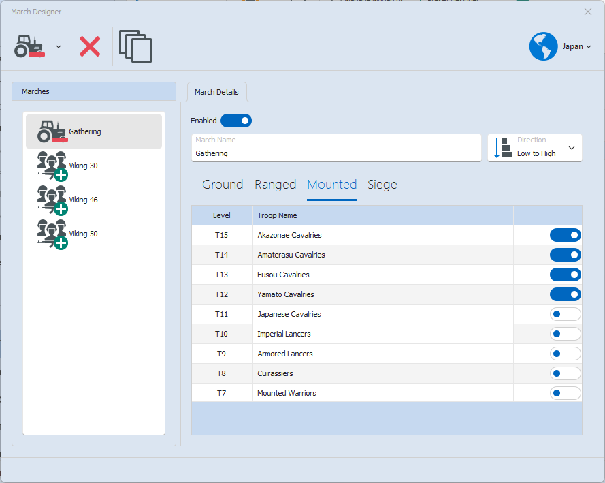Switch to the Ground troop tab
The image size is (605, 483).
click(x=223, y=185)
